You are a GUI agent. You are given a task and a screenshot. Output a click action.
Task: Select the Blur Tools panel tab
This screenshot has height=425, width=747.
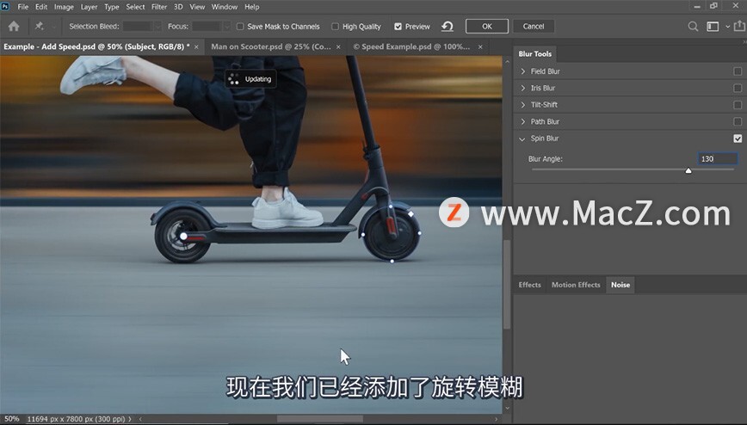[535, 54]
